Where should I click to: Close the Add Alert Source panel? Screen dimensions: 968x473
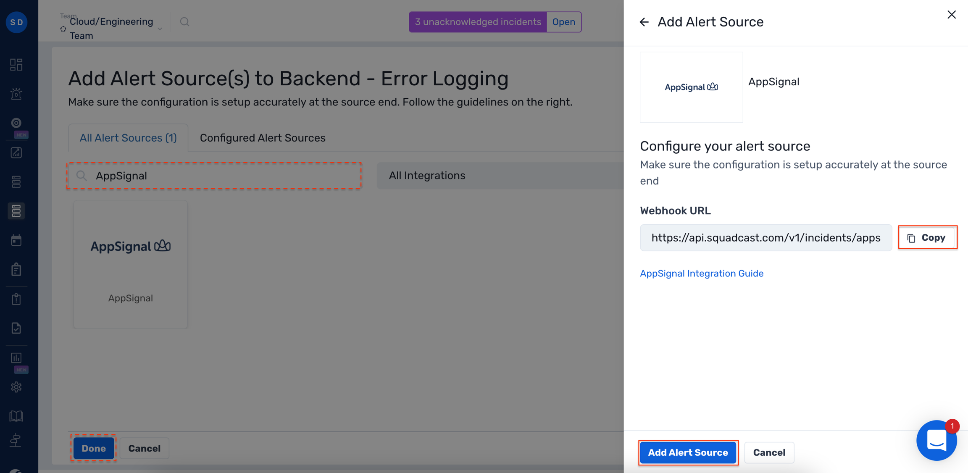tap(952, 15)
